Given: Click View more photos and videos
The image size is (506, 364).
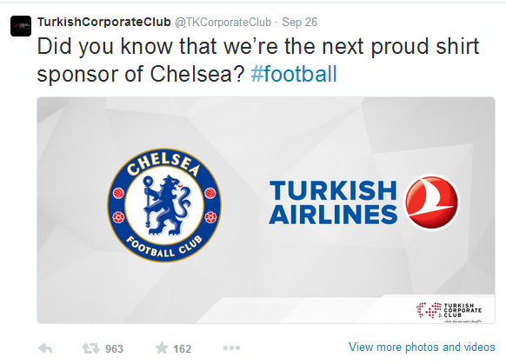Looking at the screenshot, I should pyautogui.click(x=422, y=347).
